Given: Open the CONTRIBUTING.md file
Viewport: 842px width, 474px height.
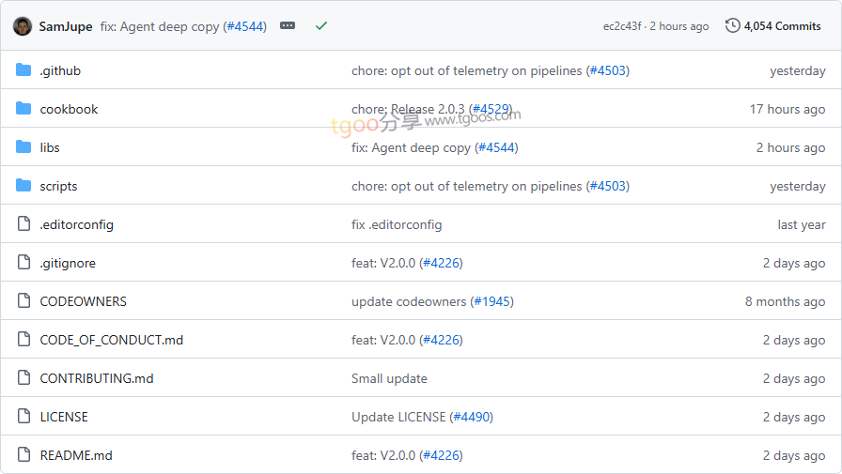Looking at the screenshot, I should pyautogui.click(x=97, y=378).
